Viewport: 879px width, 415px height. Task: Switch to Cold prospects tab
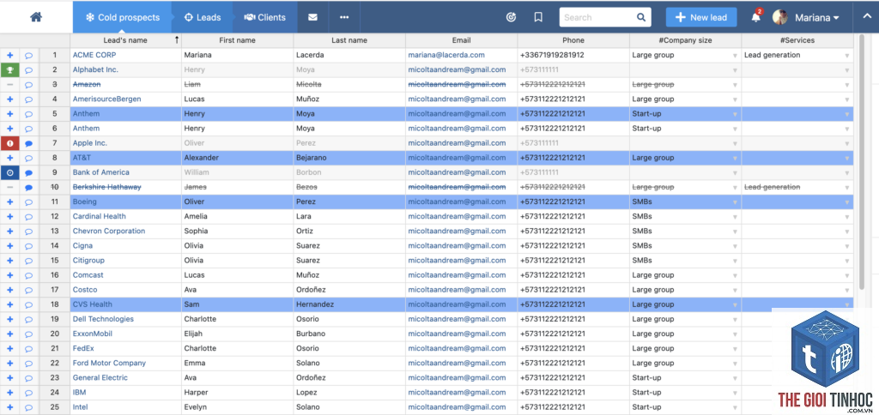click(x=122, y=17)
